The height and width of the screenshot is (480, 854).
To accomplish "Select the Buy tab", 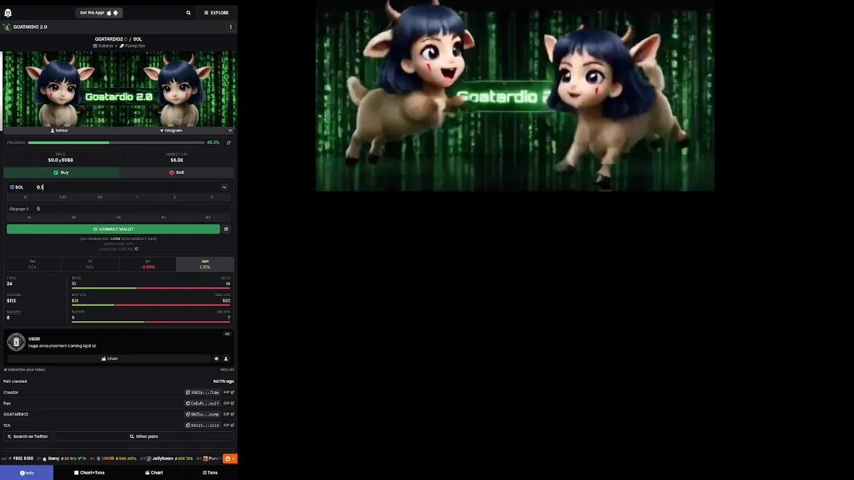I will [61, 173].
